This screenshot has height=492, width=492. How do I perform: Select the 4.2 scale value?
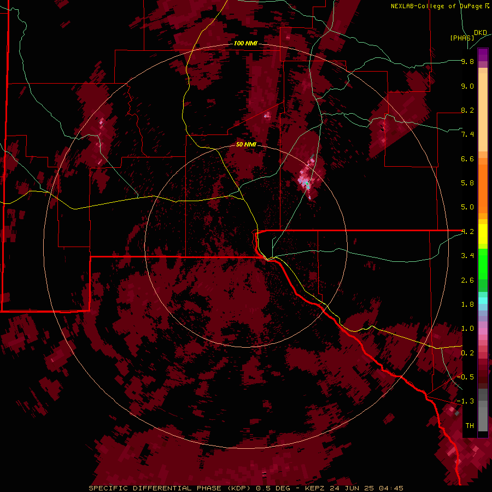coord(467,232)
